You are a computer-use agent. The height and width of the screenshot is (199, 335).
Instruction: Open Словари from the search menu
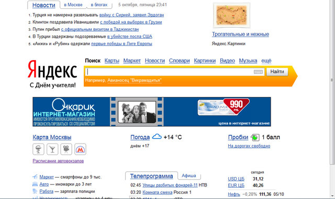pos(179,61)
